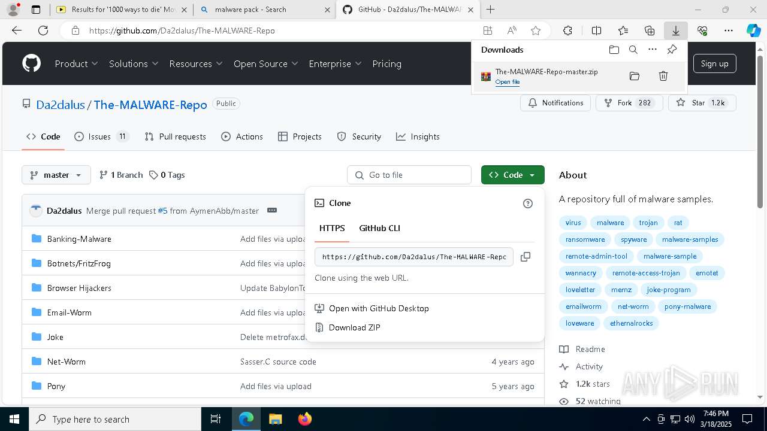
Task: Star the repository
Action: 701,103
